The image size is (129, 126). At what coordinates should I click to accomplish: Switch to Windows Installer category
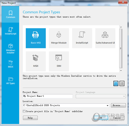(11, 49)
